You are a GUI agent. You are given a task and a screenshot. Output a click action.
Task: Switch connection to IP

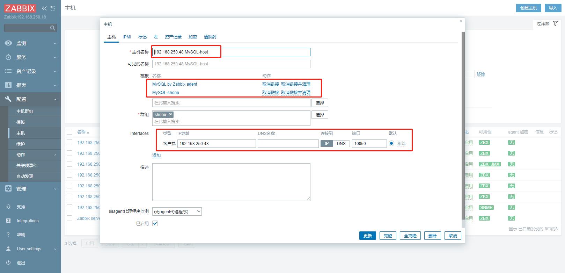coord(326,143)
